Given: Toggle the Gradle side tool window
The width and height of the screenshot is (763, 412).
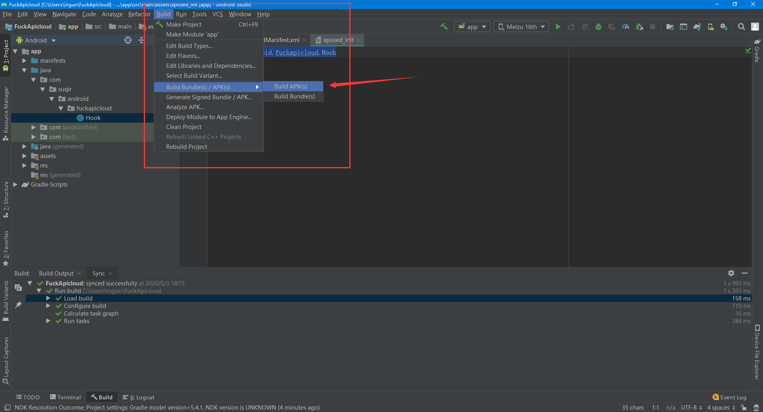Looking at the screenshot, I should pyautogui.click(x=757, y=51).
